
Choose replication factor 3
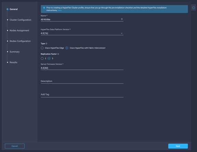49,59
